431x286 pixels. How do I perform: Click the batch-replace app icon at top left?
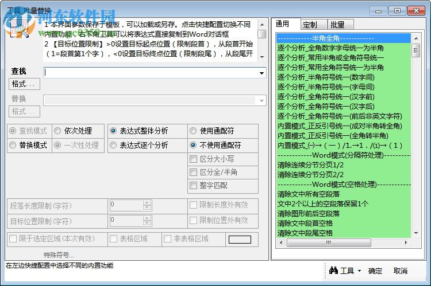pos(19,29)
